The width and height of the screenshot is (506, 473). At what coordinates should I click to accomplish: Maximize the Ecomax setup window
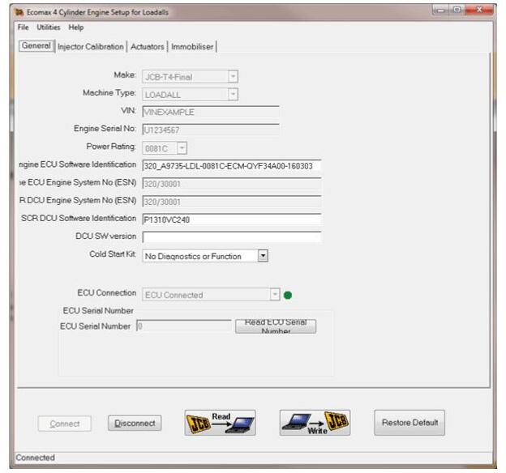tap(457, 10)
